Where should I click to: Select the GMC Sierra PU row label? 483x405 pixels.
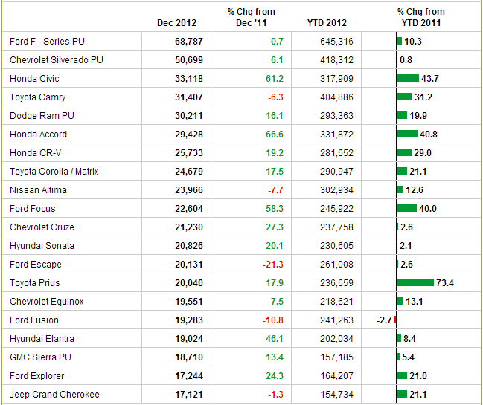coord(40,357)
